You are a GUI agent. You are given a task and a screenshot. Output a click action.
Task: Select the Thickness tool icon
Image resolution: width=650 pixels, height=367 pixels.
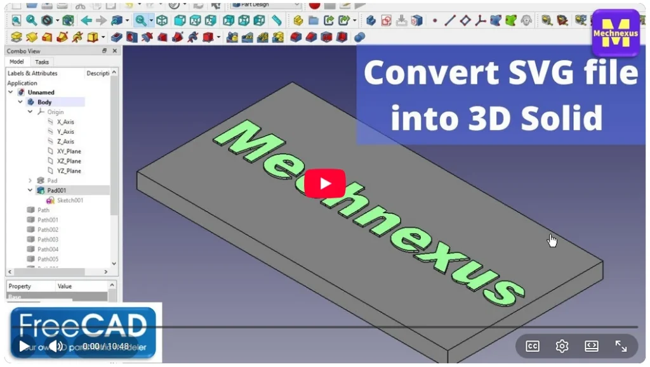(x=342, y=37)
